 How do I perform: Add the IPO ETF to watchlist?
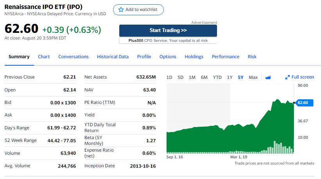pos(138,10)
